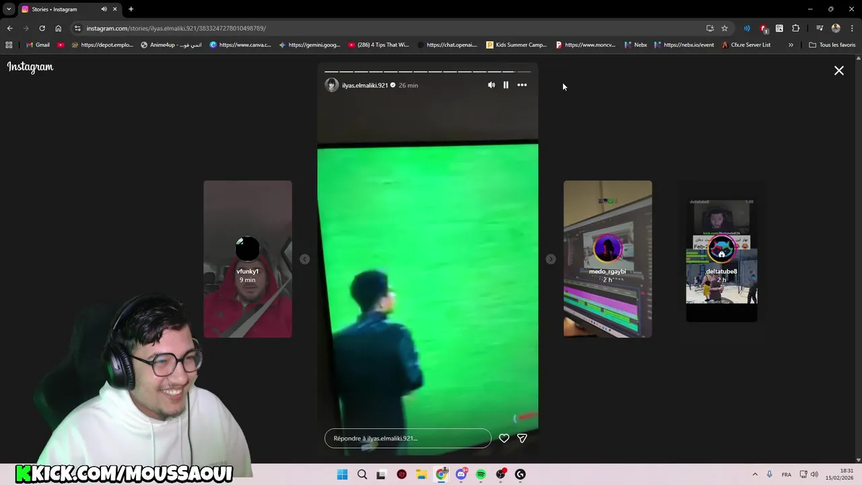Open the story's three-dot options menu

(522, 85)
